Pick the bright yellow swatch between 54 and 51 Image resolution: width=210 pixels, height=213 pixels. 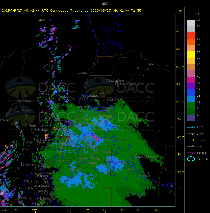[191, 55]
